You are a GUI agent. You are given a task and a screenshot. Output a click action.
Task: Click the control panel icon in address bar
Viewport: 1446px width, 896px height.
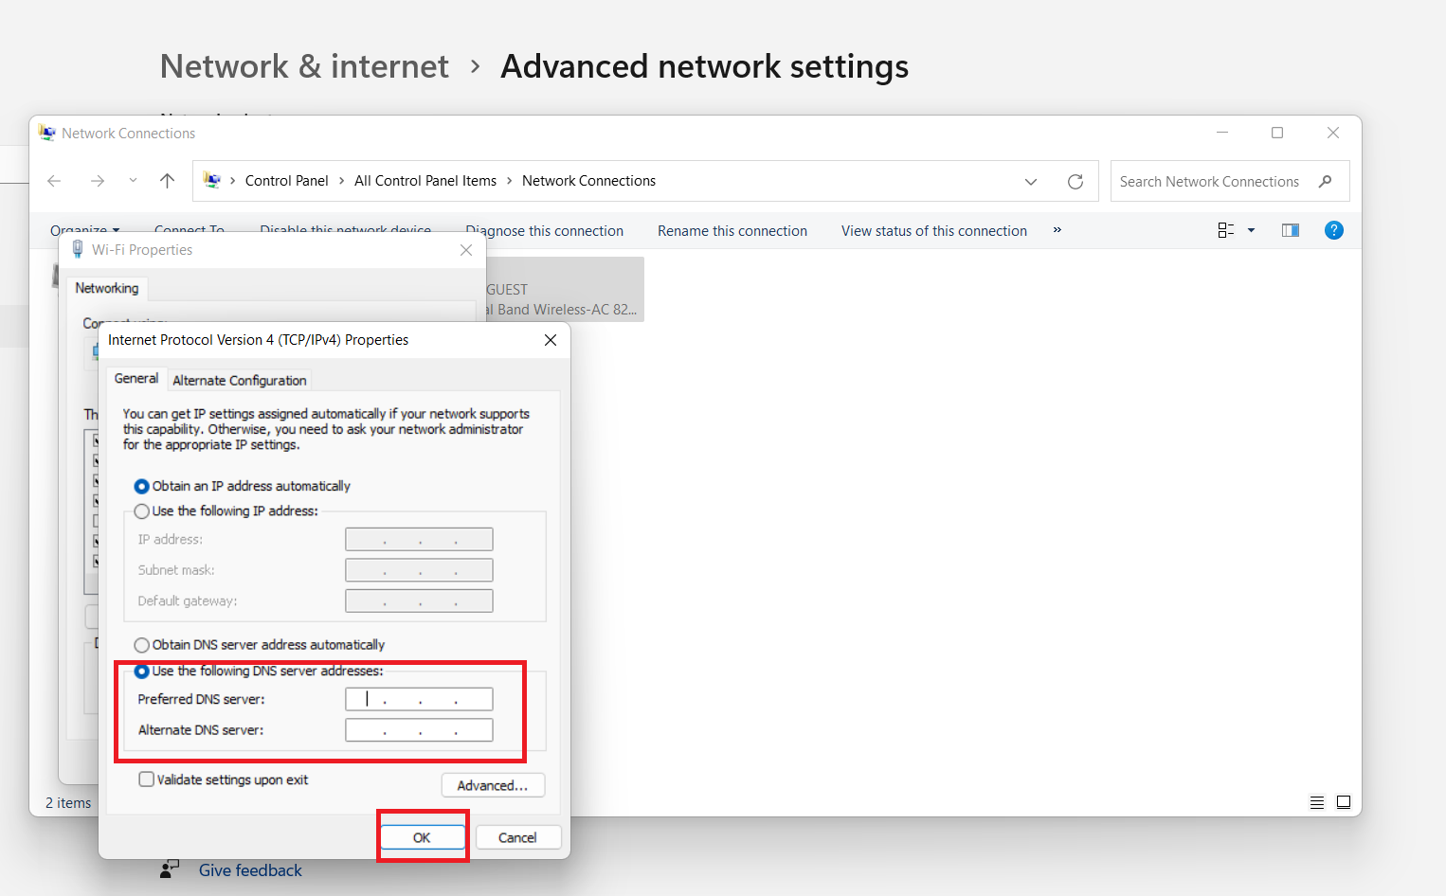212,180
